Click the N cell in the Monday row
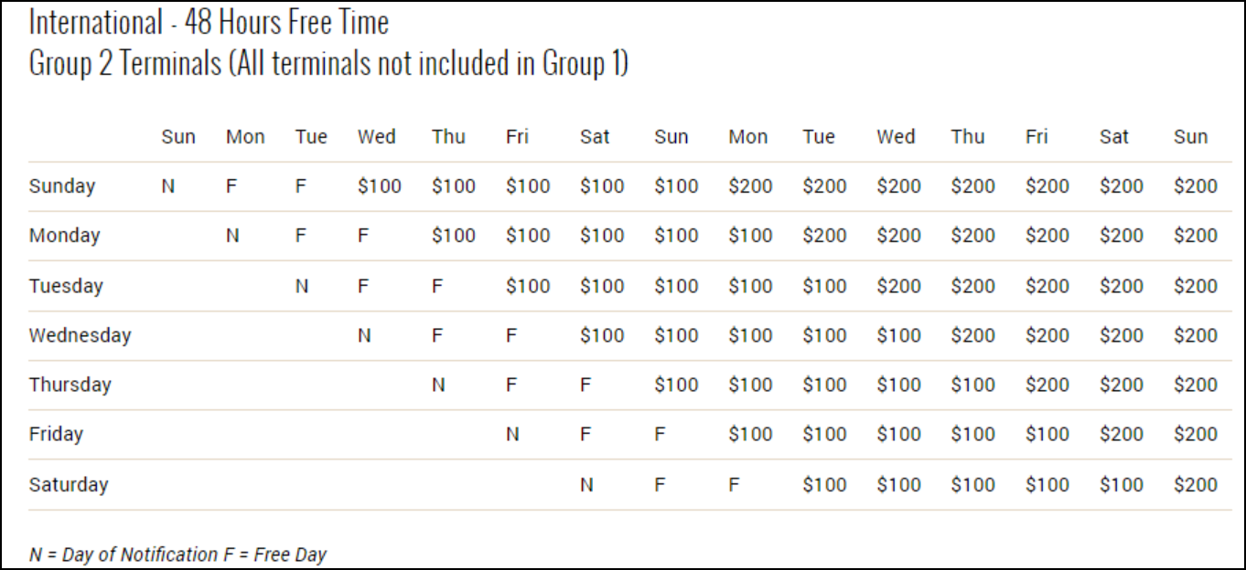The image size is (1246, 570). coord(232,236)
